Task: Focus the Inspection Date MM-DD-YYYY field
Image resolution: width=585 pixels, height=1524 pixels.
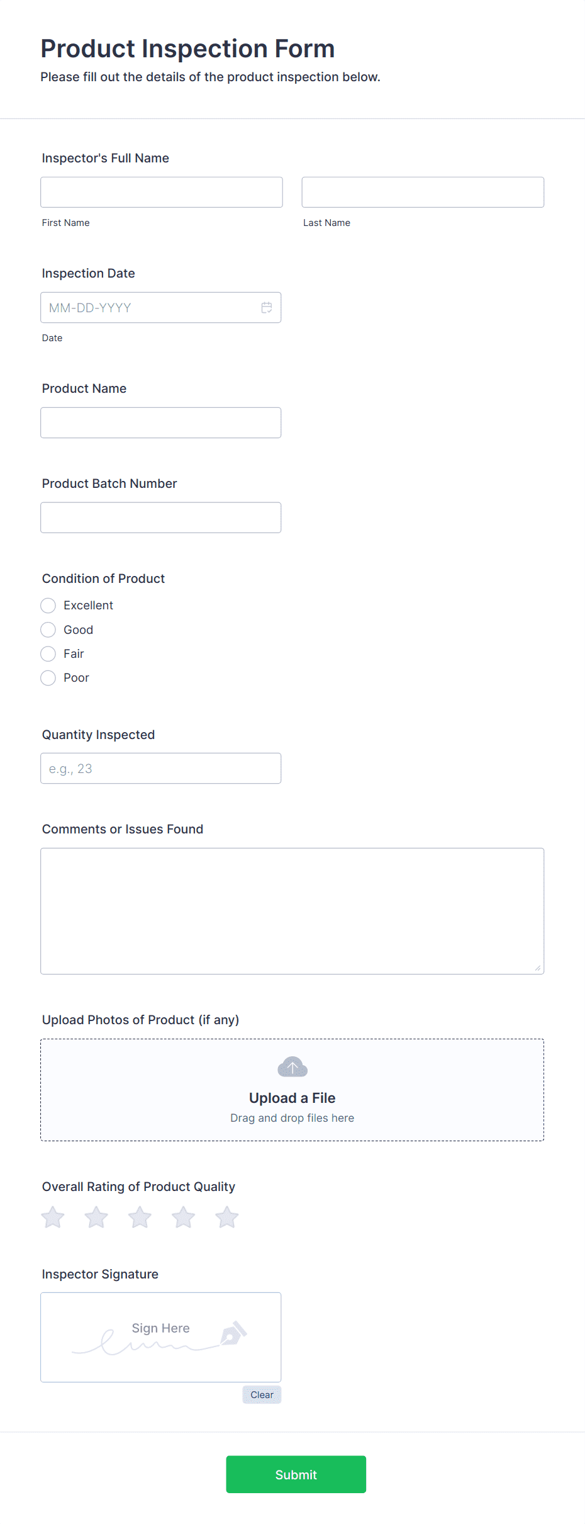Action: coord(161,308)
